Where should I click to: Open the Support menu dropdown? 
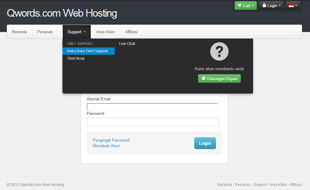pos(76,31)
